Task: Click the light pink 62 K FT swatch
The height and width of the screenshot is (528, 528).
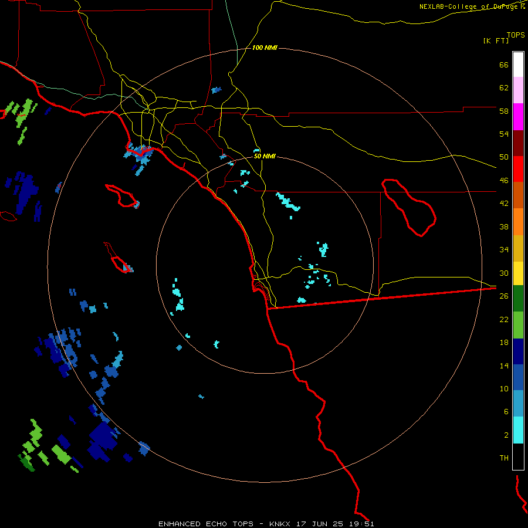Action: coord(518,90)
